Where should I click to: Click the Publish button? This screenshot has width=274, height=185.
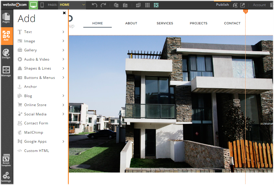[x=222, y=4]
